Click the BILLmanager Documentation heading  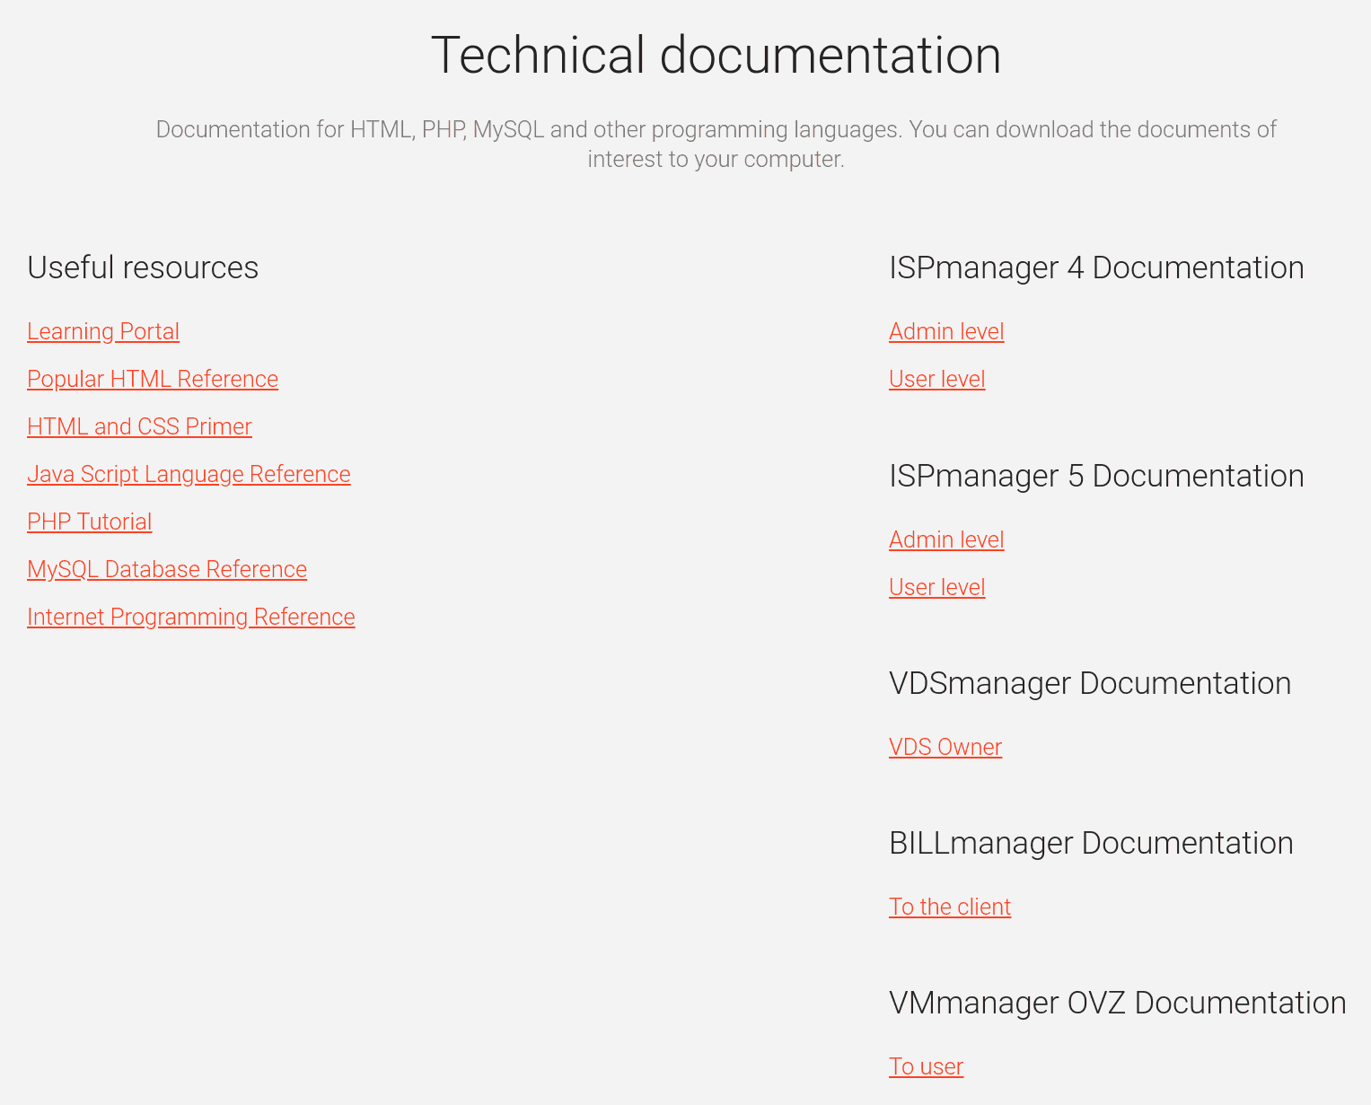pyautogui.click(x=1091, y=843)
